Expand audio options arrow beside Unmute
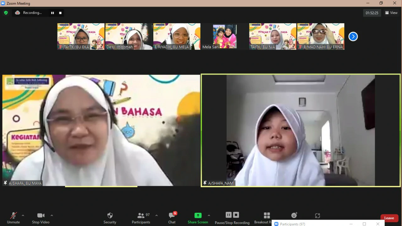 [23, 215]
